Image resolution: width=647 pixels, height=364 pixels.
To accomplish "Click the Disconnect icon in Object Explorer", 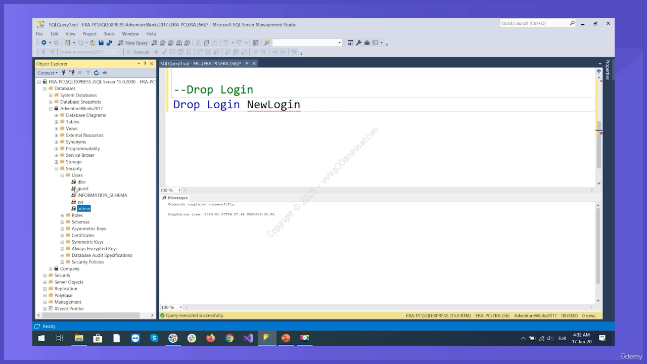I will 72,73.
